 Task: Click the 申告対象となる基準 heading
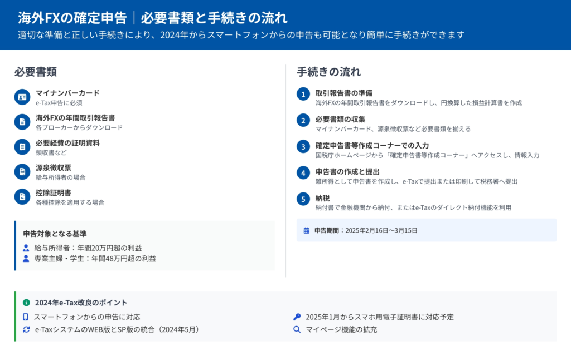(55, 234)
